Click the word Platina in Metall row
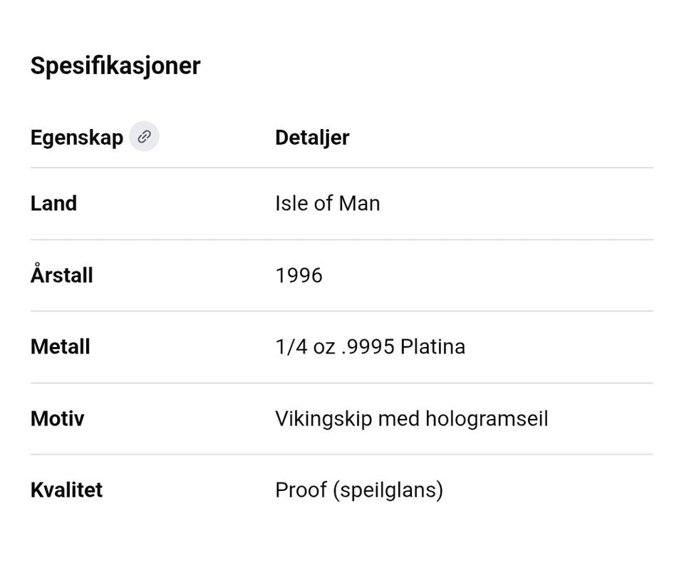The image size is (684, 563). pyautogui.click(x=432, y=347)
